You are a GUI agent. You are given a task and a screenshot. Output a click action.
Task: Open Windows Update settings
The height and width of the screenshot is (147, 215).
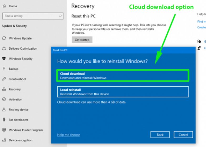pyautogui.click(x=20, y=38)
